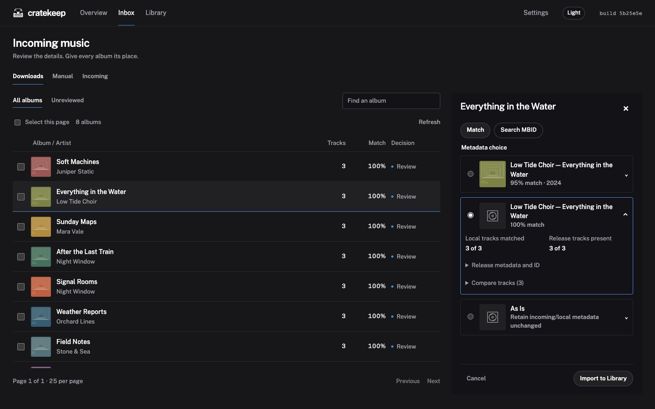Image resolution: width=655 pixels, height=409 pixels.
Task: Click After the Last Train cover art
Action: pyautogui.click(x=41, y=257)
